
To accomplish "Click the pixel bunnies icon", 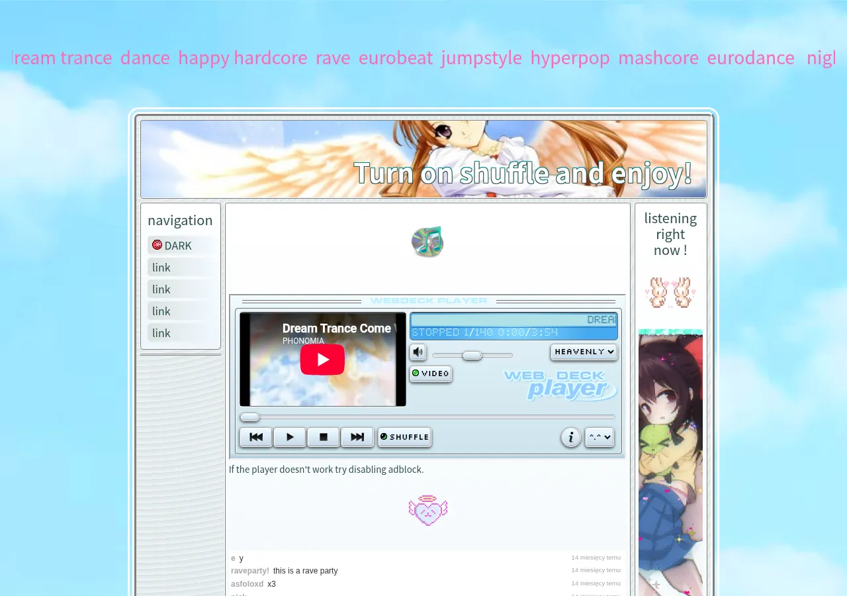I will pyautogui.click(x=670, y=293).
